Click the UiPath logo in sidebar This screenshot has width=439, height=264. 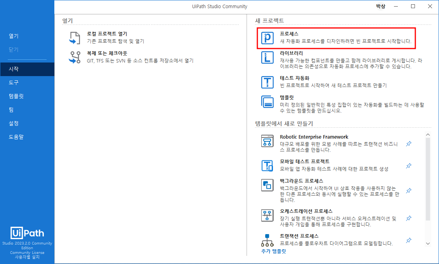(x=27, y=233)
